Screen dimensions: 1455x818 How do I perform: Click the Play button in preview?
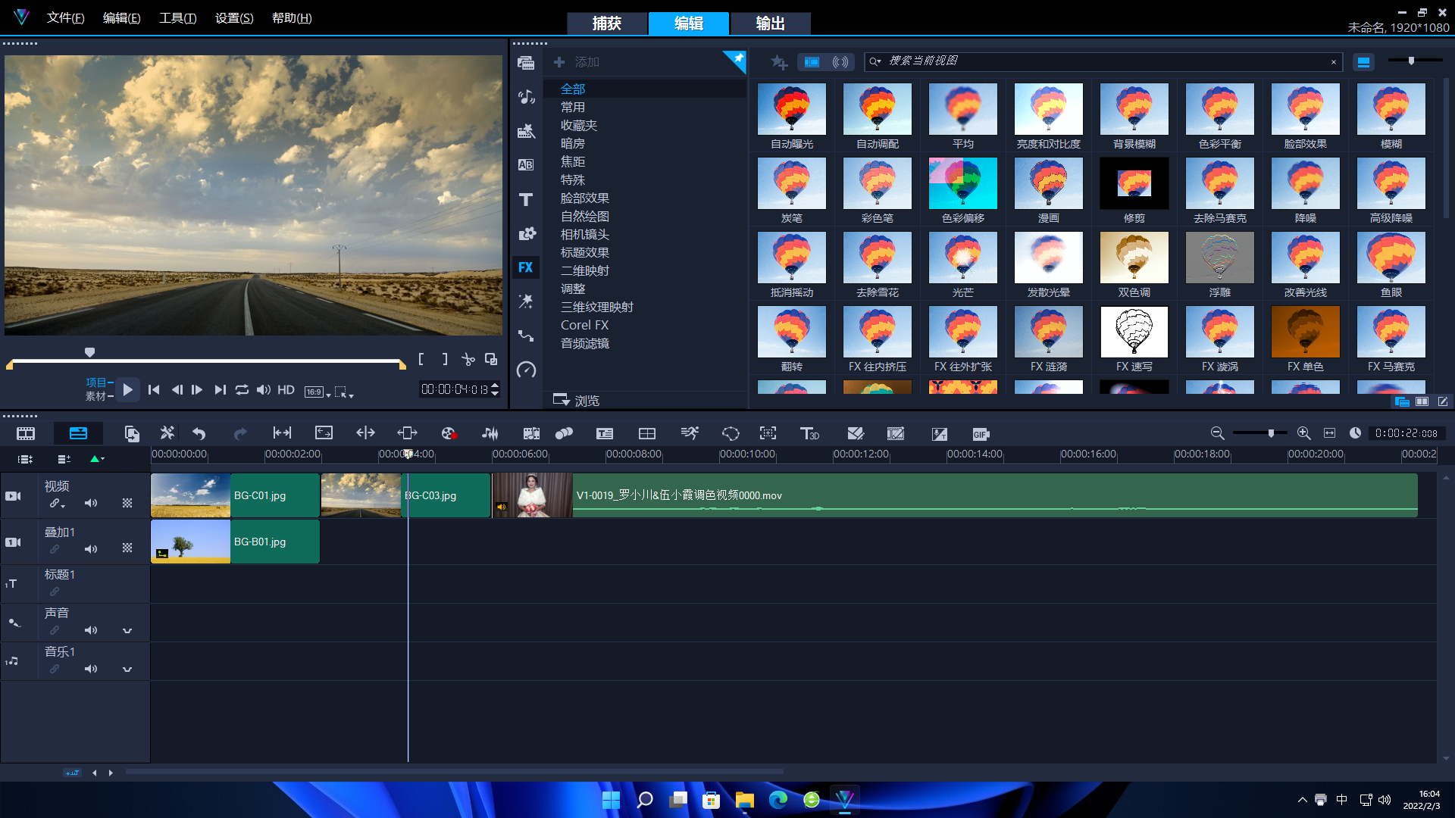[127, 390]
